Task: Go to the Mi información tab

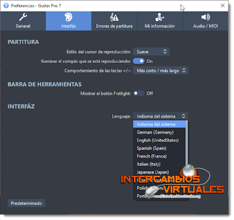Action: click(x=160, y=21)
